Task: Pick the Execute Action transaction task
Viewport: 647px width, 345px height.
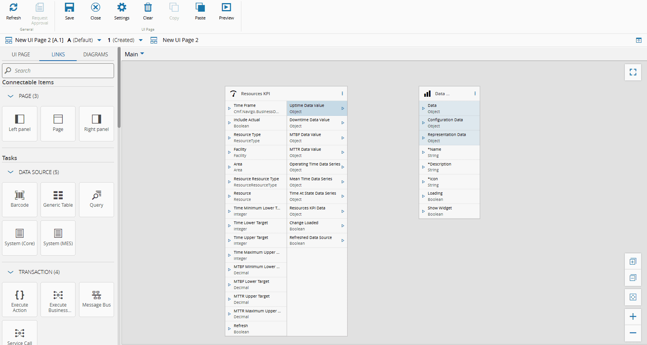Action: (x=20, y=300)
